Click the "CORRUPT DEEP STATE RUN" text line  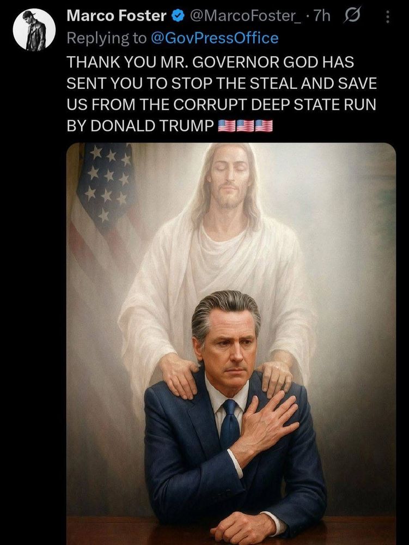(x=221, y=105)
